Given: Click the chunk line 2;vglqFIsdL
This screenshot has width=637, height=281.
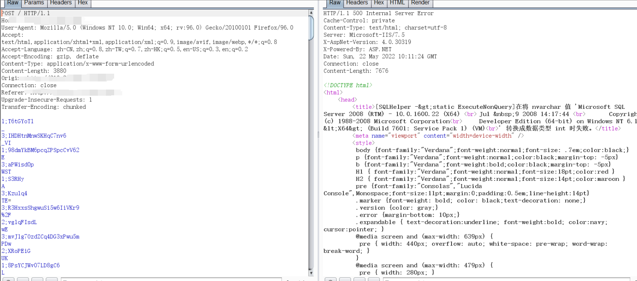Looking at the screenshot, I should [x=19, y=222].
